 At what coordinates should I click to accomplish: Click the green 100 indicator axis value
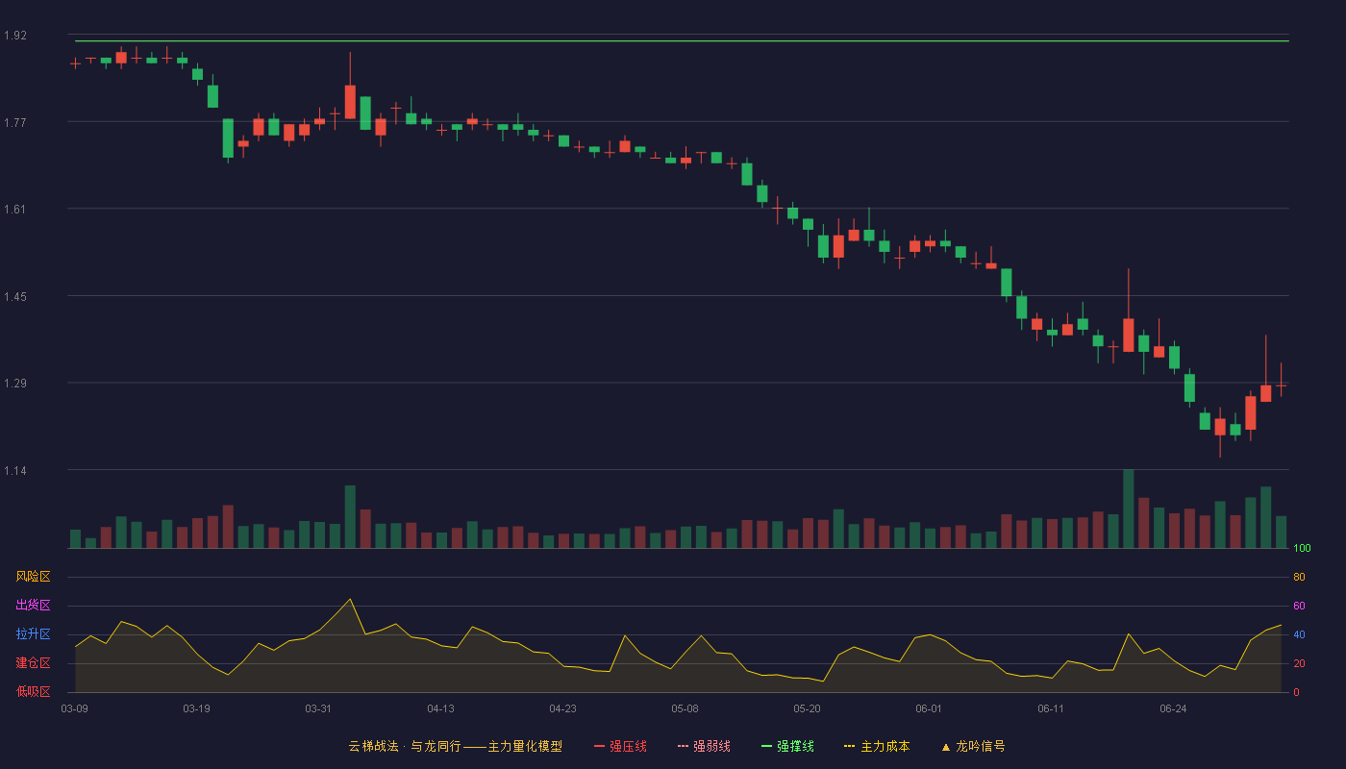click(x=1302, y=549)
